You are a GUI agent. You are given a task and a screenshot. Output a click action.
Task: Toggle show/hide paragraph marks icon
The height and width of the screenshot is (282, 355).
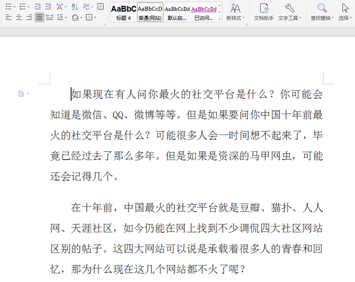(86, 6)
